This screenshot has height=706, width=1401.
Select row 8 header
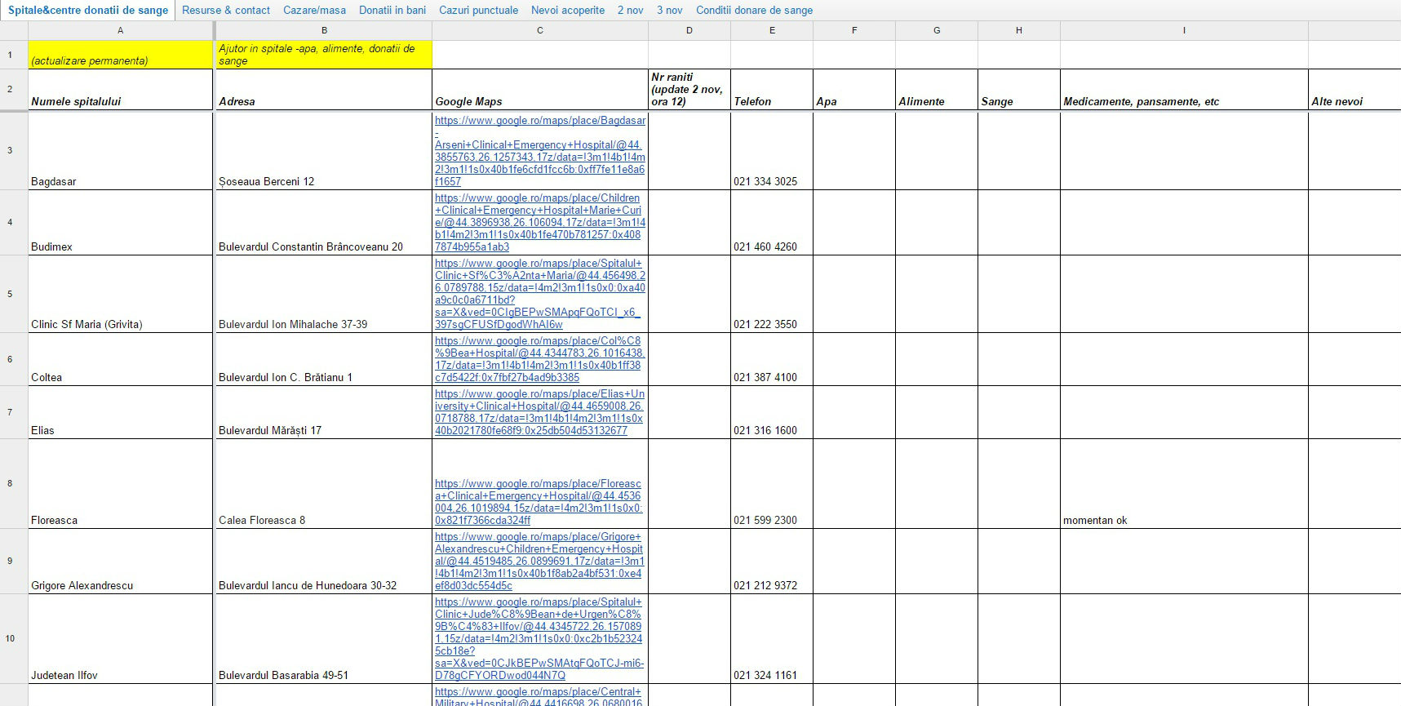(x=10, y=483)
